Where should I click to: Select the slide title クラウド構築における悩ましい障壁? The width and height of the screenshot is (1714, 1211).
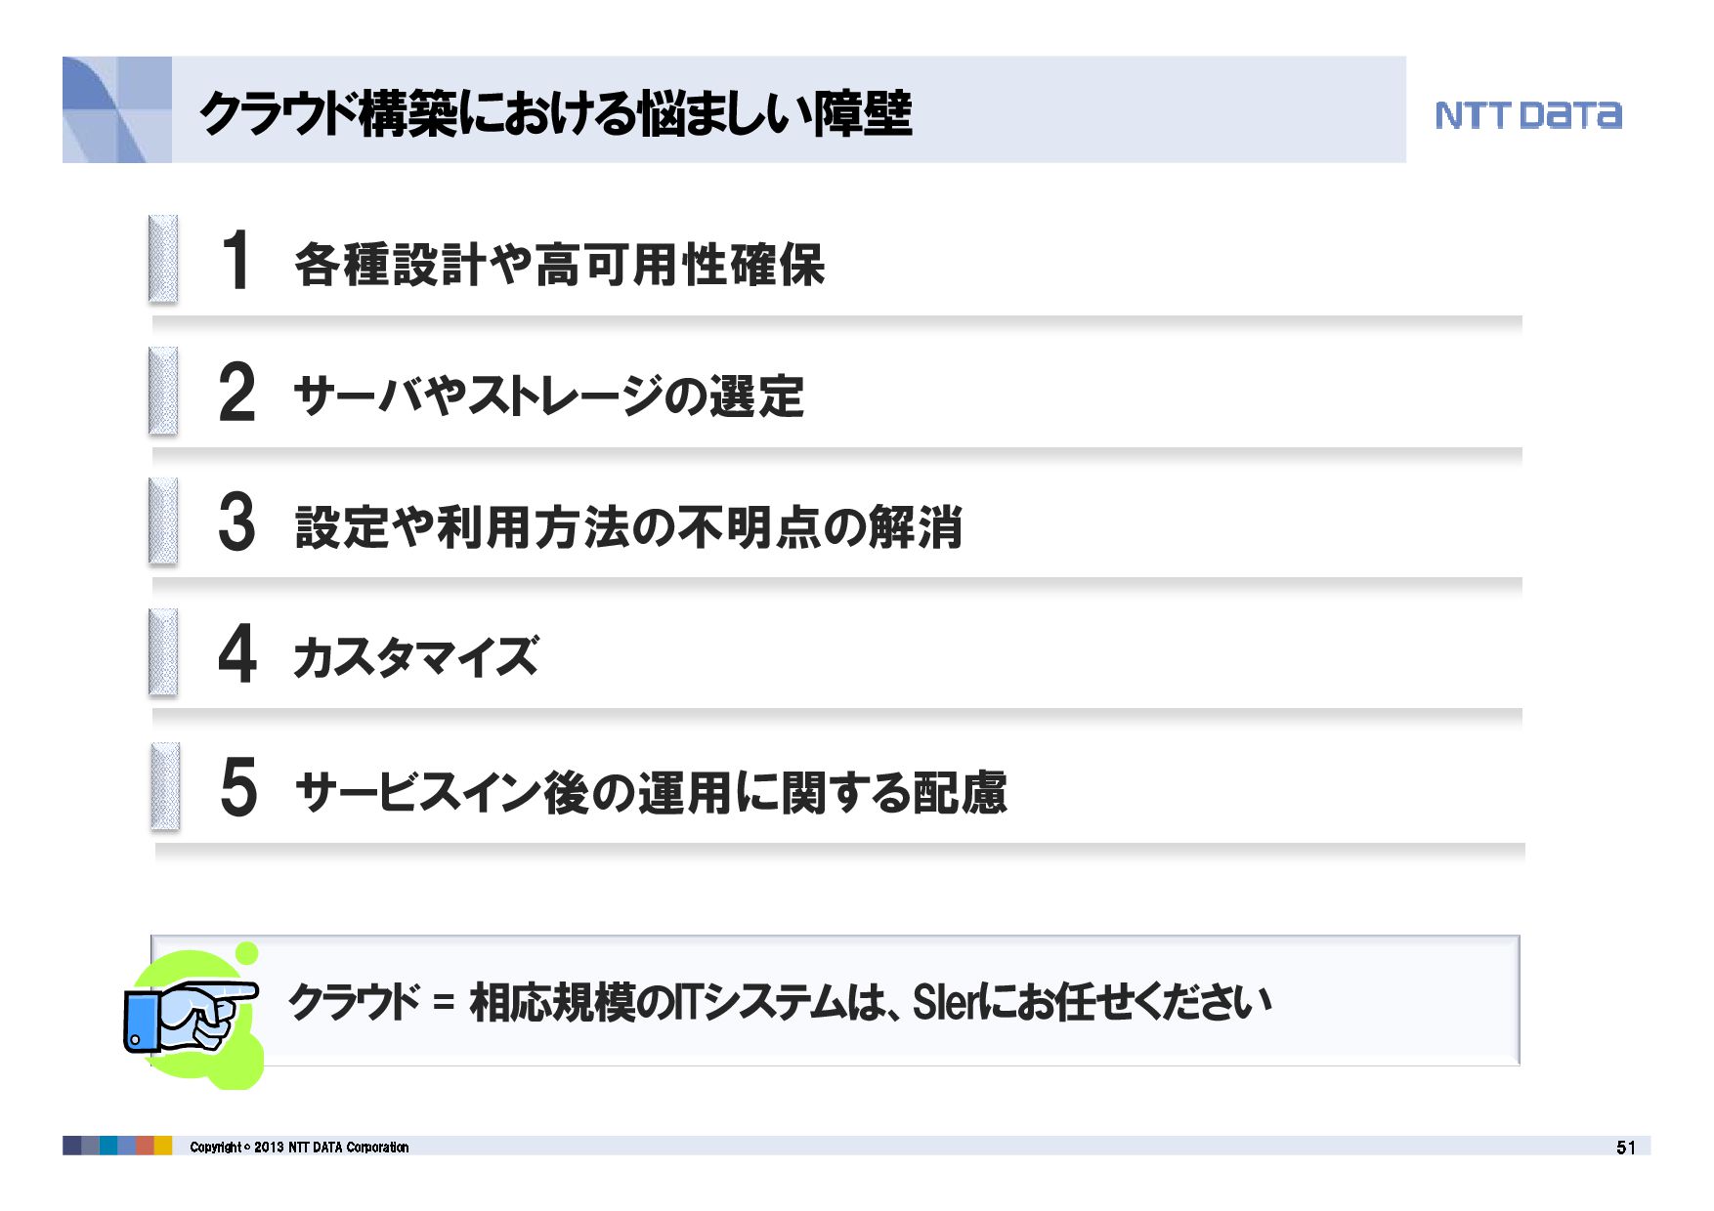[556, 113]
